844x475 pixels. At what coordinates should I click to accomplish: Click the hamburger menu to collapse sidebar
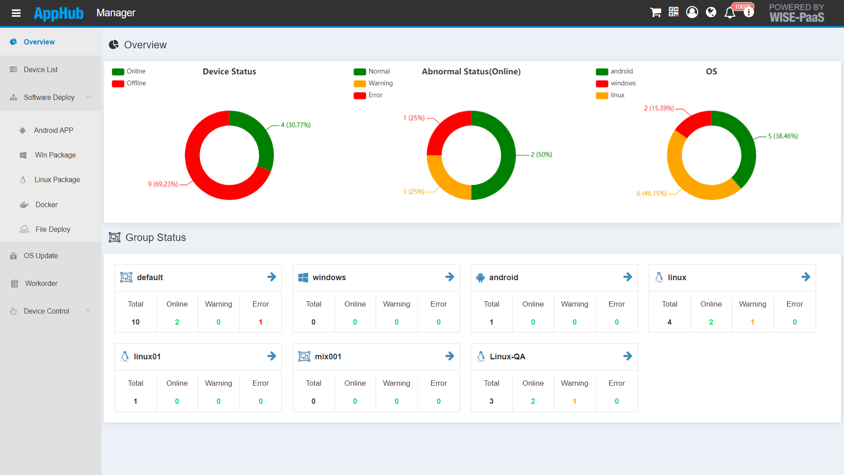[x=16, y=13]
